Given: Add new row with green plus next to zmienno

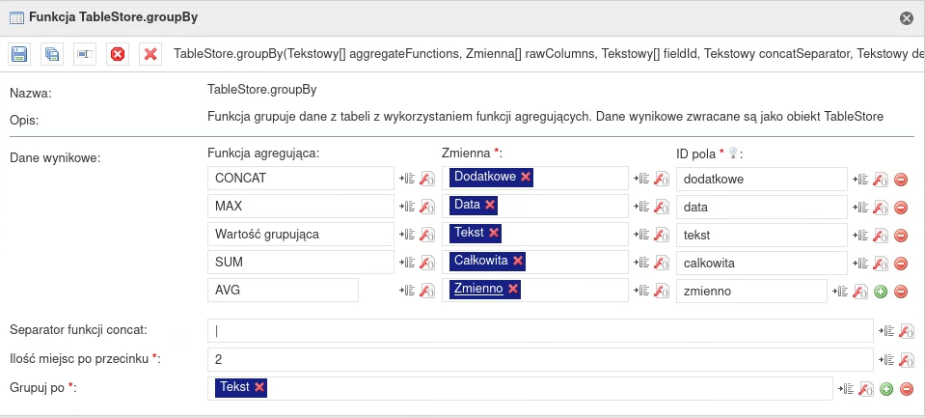Looking at the screenshot, I should 881,291.
